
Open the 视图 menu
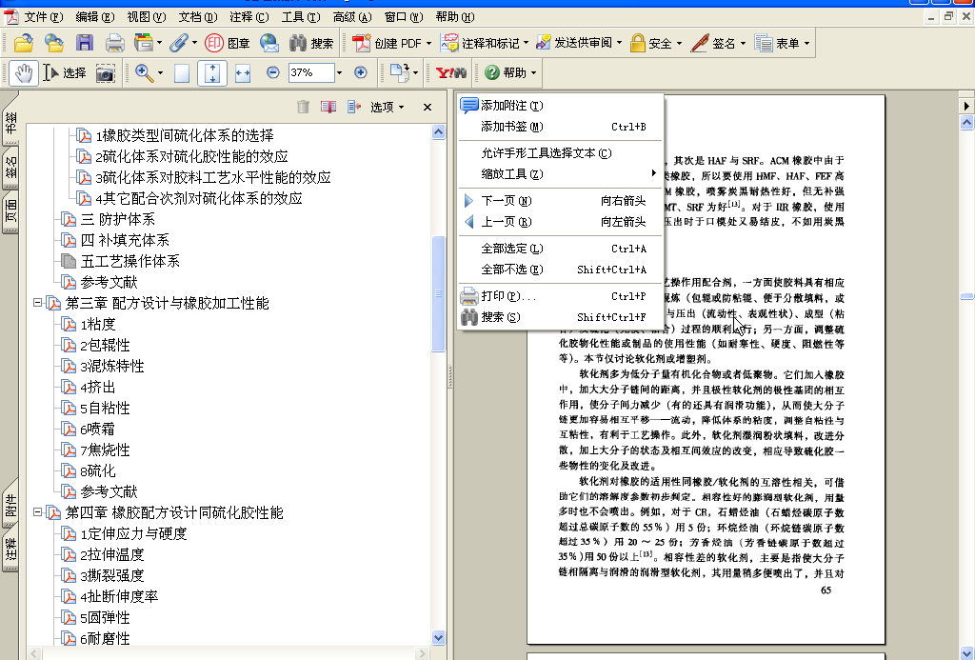147,17
